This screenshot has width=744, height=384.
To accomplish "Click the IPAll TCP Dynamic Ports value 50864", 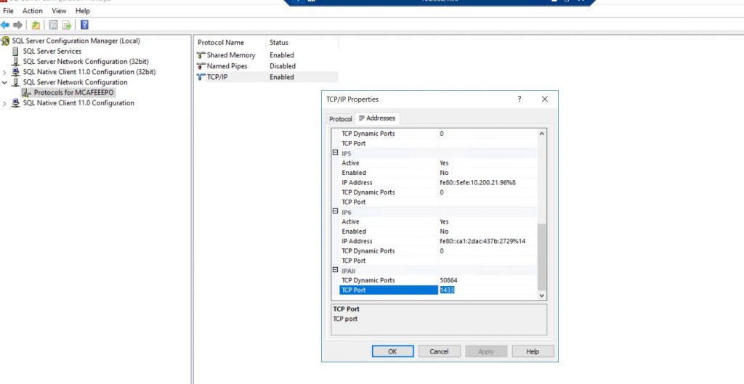I will coord(448,280).
